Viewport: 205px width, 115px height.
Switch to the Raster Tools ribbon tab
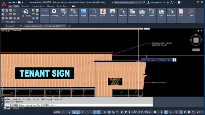click(x=62, y=6)
